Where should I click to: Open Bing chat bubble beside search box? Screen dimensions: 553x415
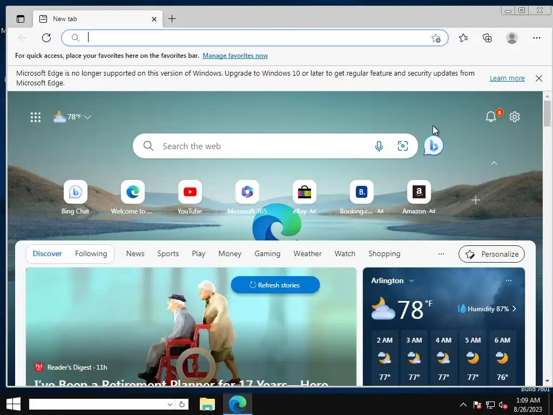[x=434, y=146]
